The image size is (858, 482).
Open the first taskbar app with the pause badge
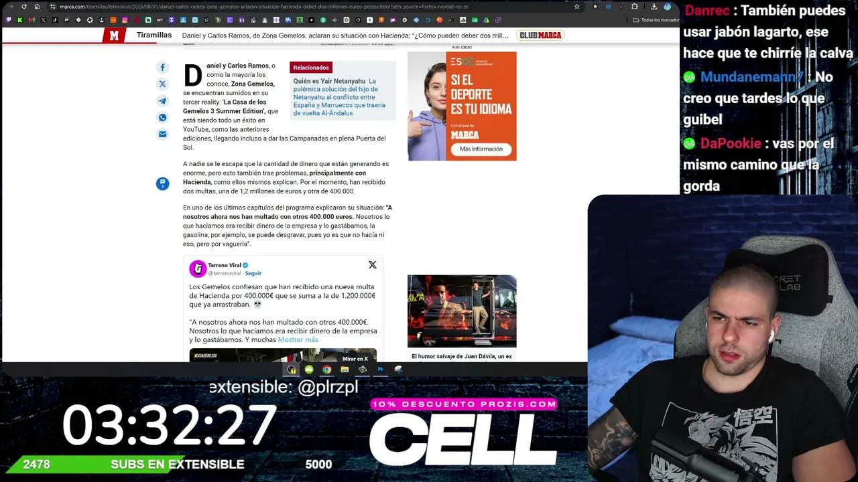[x=291, y=370]
